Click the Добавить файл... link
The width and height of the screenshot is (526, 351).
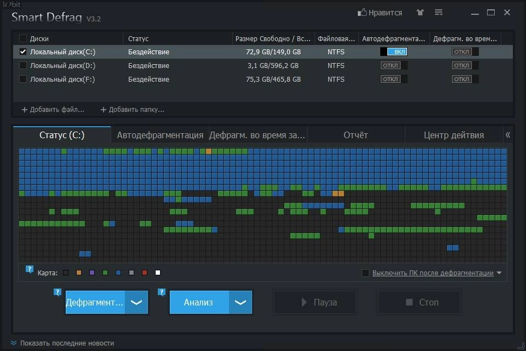[57, 110]
